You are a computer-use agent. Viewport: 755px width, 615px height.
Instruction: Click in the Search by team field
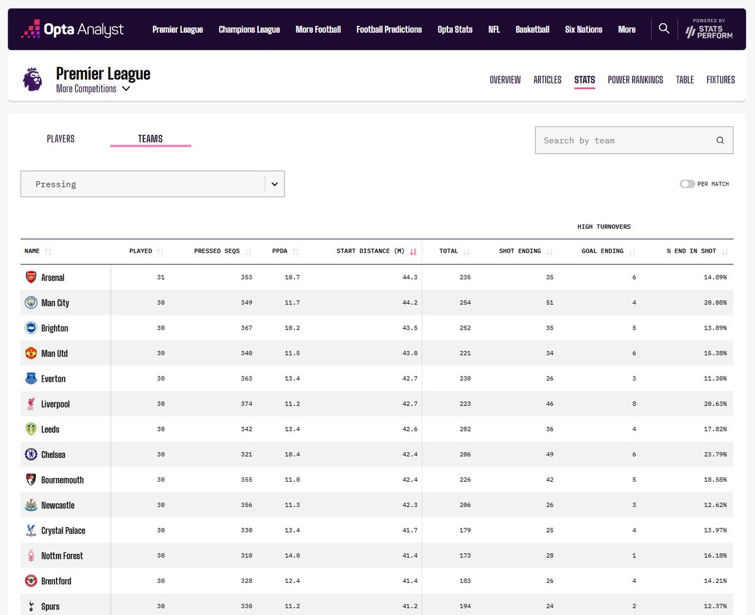pyautogui.click(x=634, y=140)
